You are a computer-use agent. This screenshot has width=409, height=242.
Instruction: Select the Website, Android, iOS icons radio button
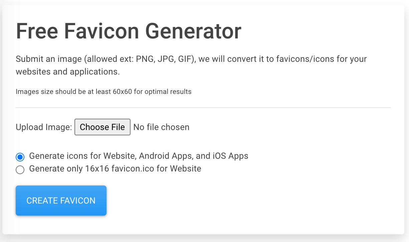coord(20,157)
